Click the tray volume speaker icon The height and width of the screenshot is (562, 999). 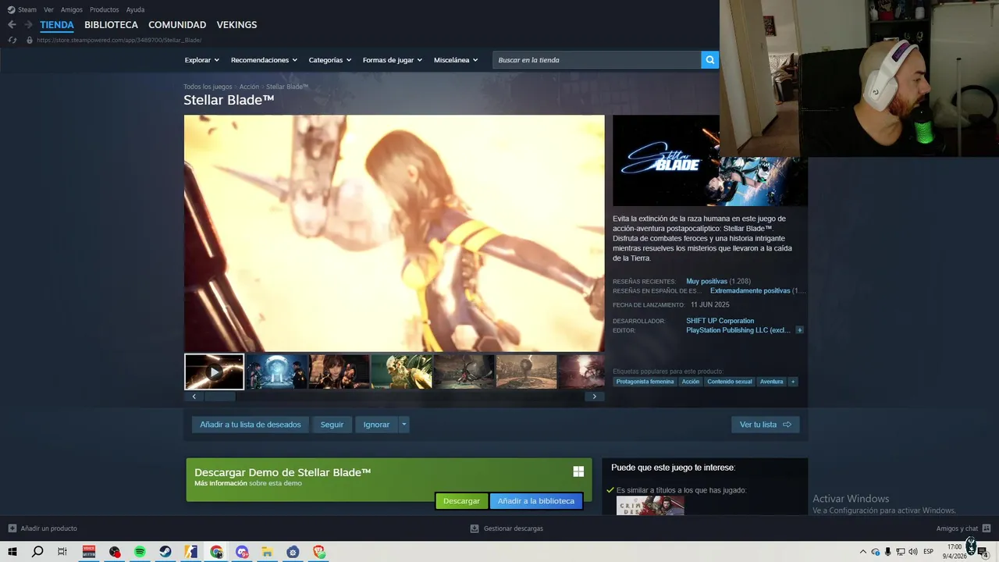click(913, 552)
